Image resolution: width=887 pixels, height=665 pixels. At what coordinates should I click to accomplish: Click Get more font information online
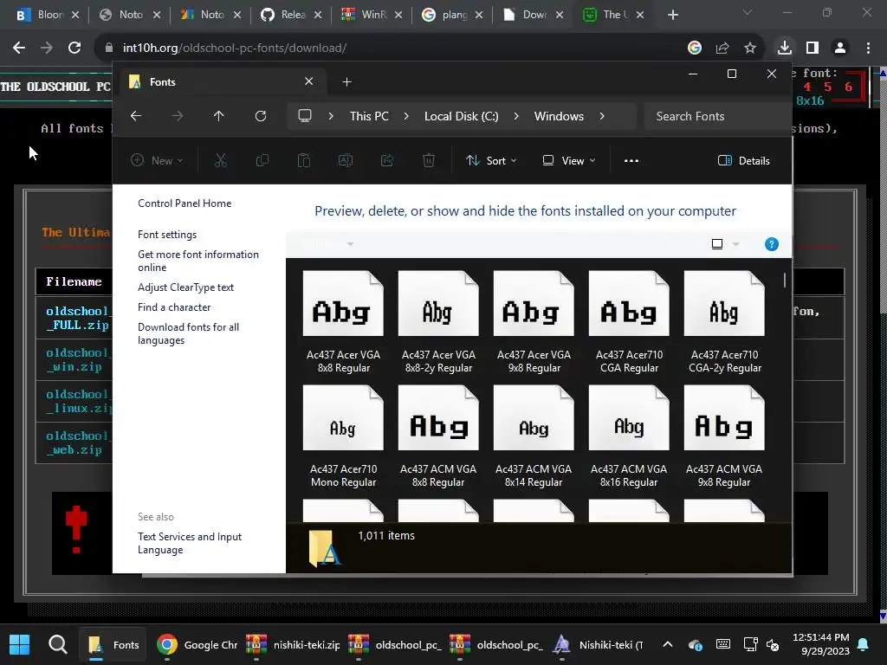198,261
